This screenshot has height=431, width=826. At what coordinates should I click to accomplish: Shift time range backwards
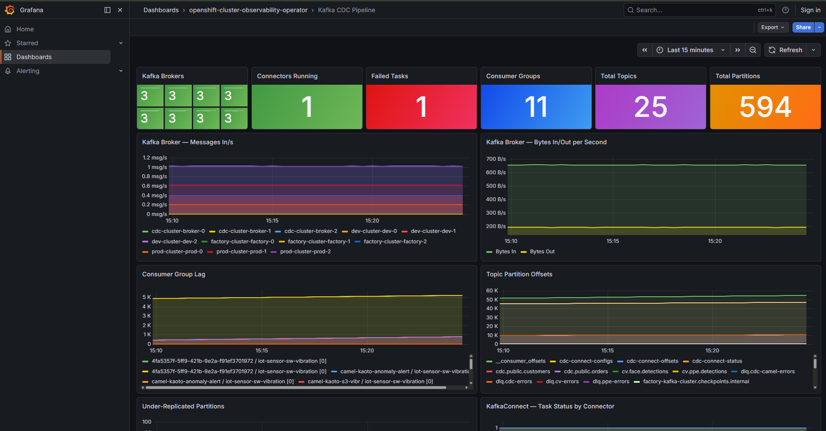coord(645,50)
